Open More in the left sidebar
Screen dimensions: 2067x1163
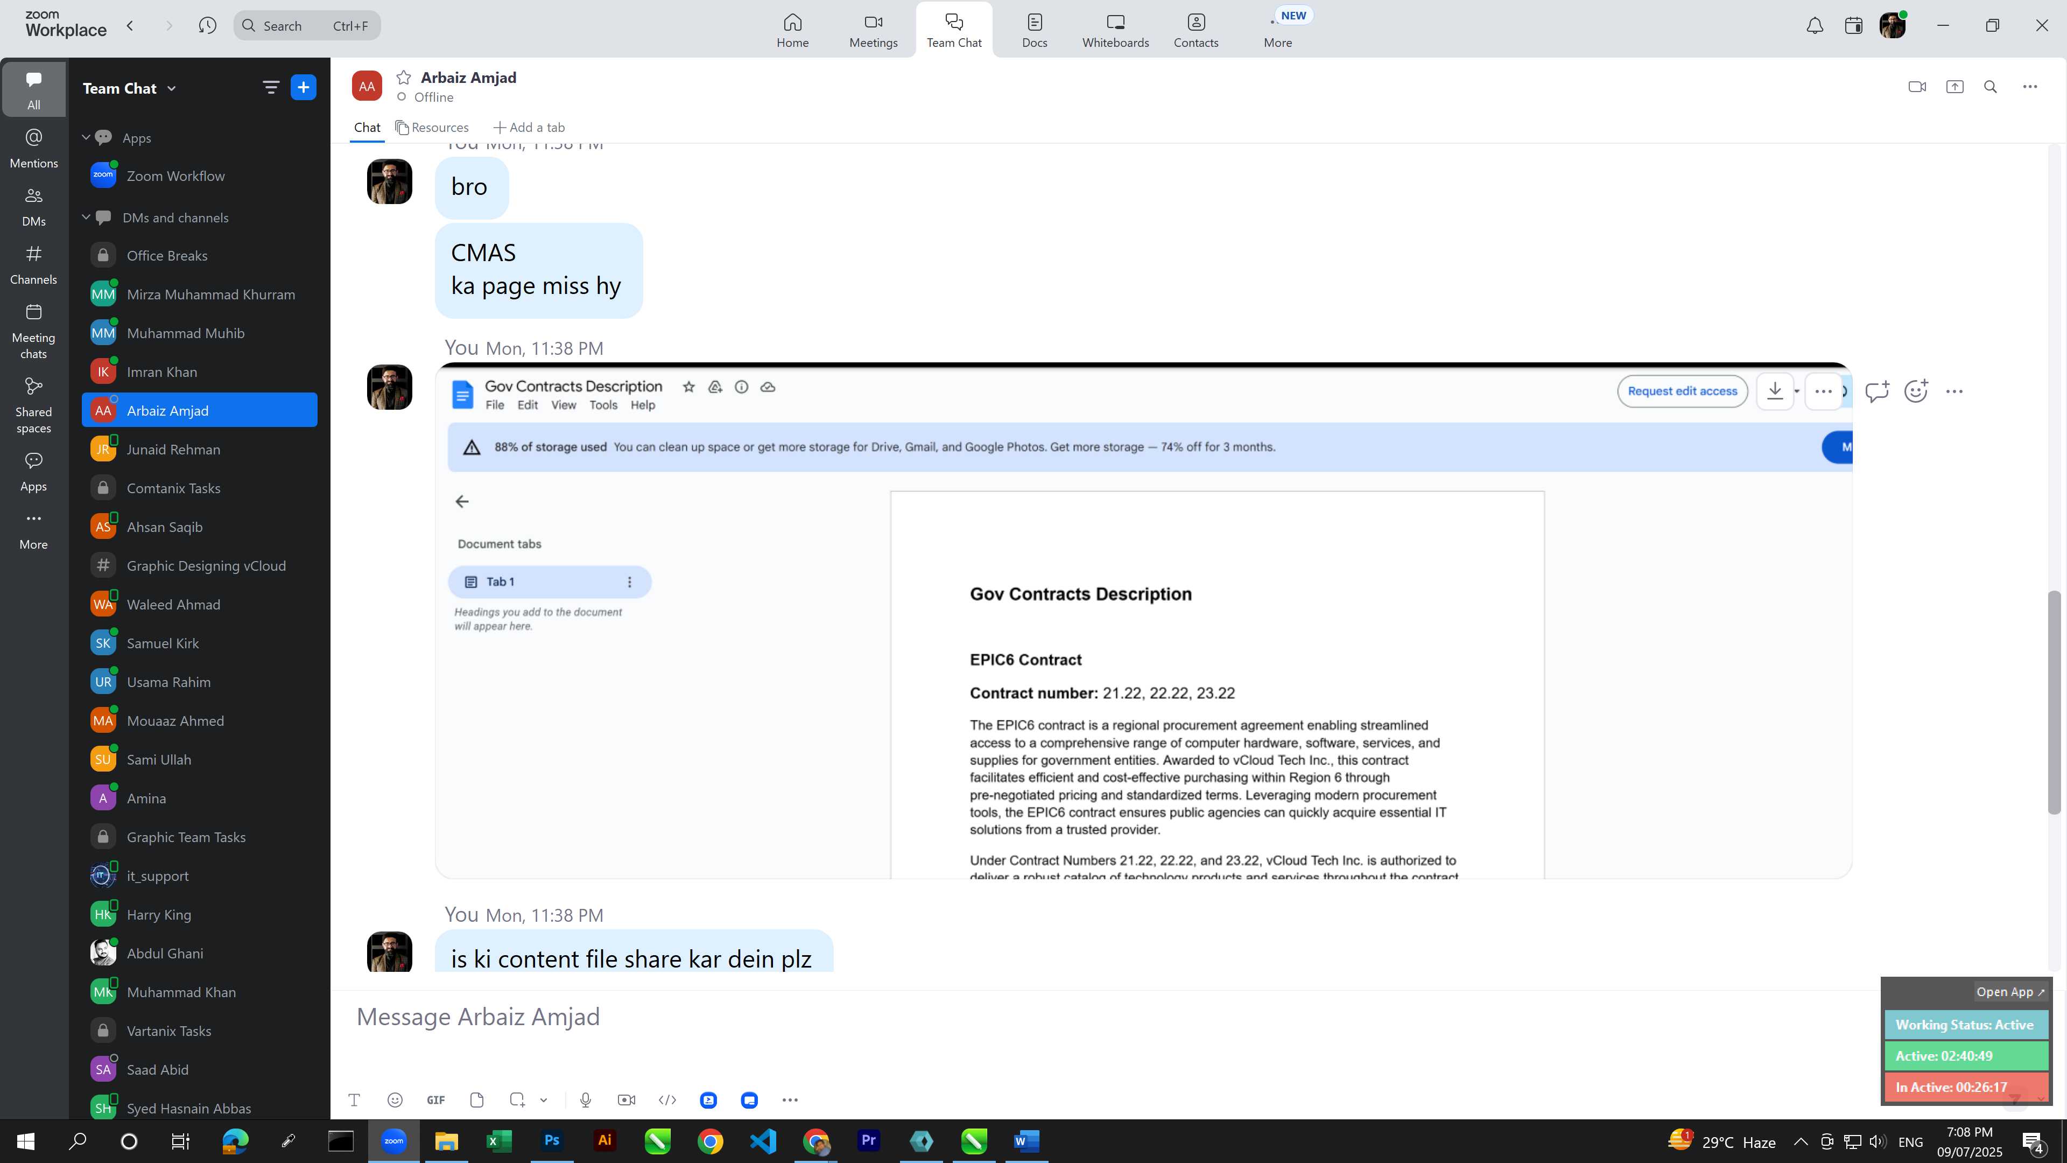pyautogui.click(x=34, y=530)
